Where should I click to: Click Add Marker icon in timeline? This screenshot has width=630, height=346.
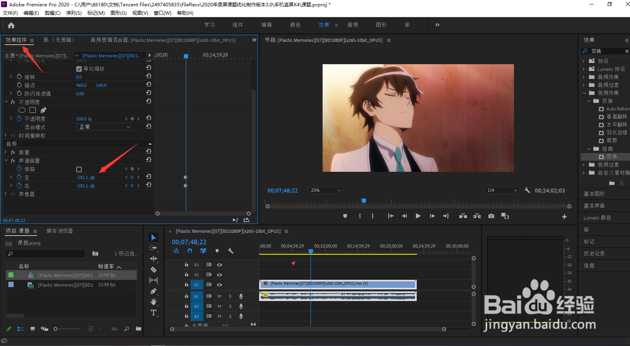217,251
